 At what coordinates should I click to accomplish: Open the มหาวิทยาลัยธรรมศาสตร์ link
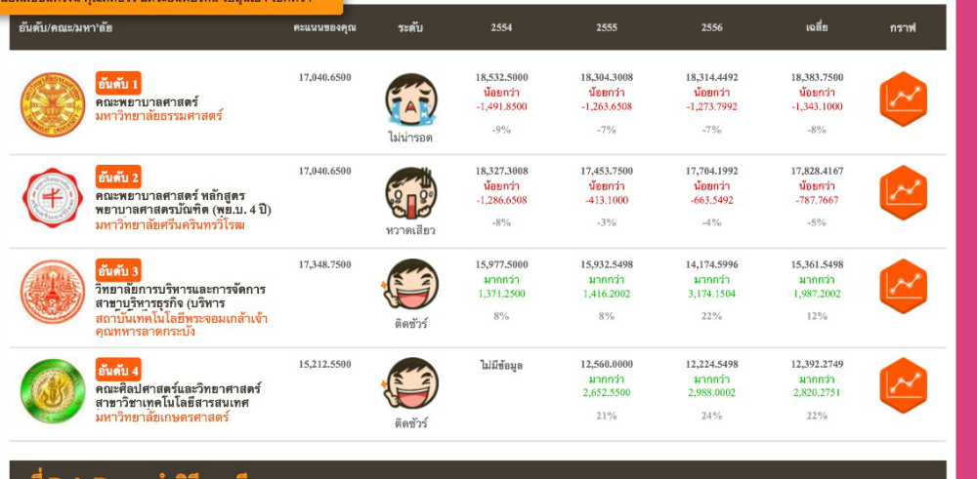click(158, 116)
